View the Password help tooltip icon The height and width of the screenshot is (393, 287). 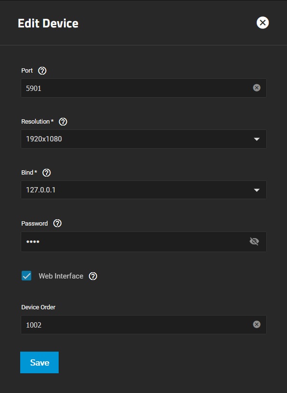click(57, 223)
